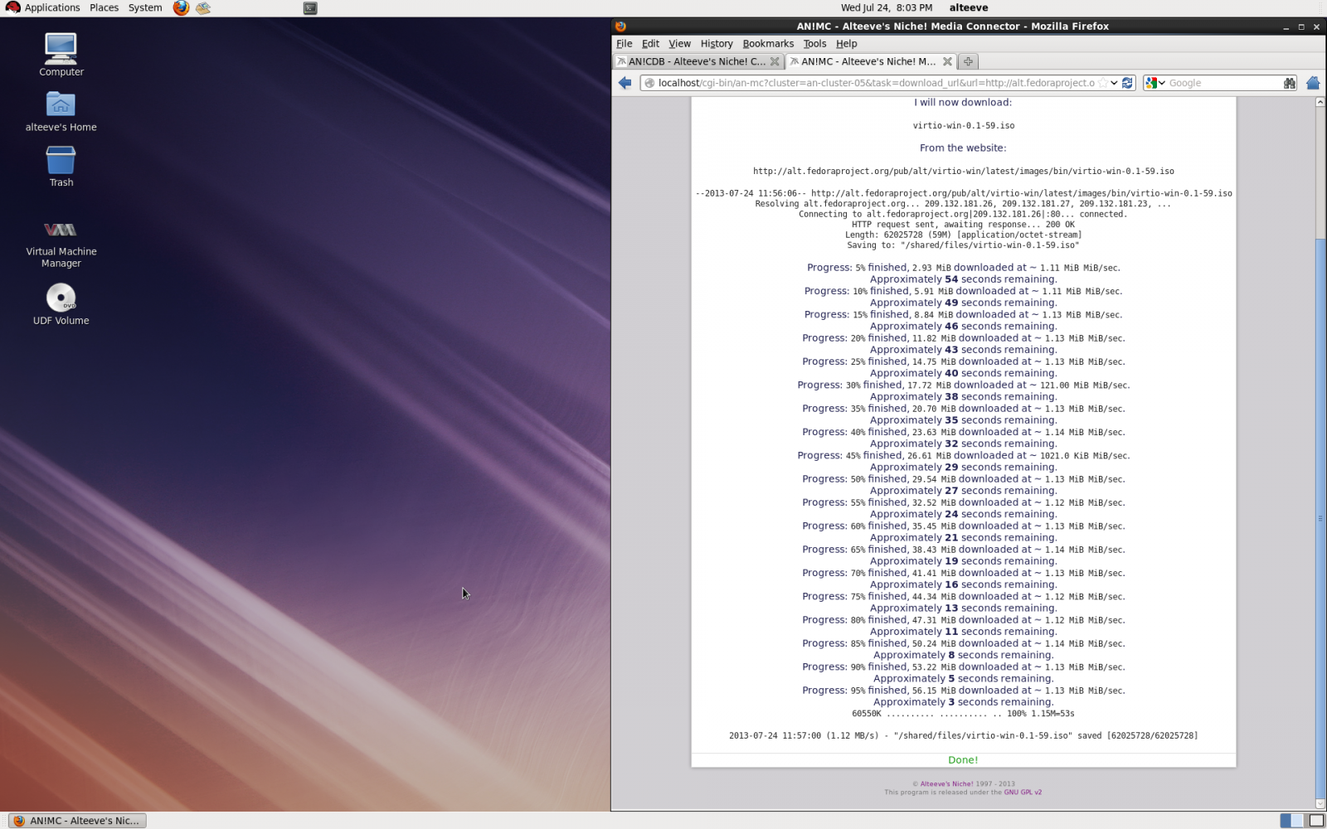Click the search magnifier binoculars icon
The image size is (1327, 829).
[1289, 83]
